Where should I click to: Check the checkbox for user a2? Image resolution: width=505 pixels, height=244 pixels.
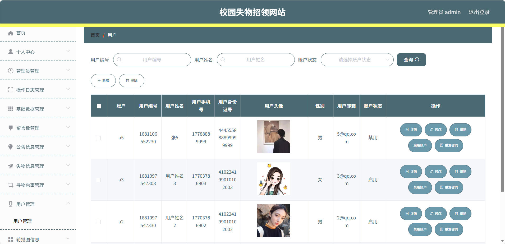[x=98, y=222]
